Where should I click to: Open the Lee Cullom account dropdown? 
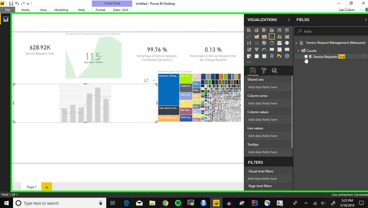coord(361,10)
